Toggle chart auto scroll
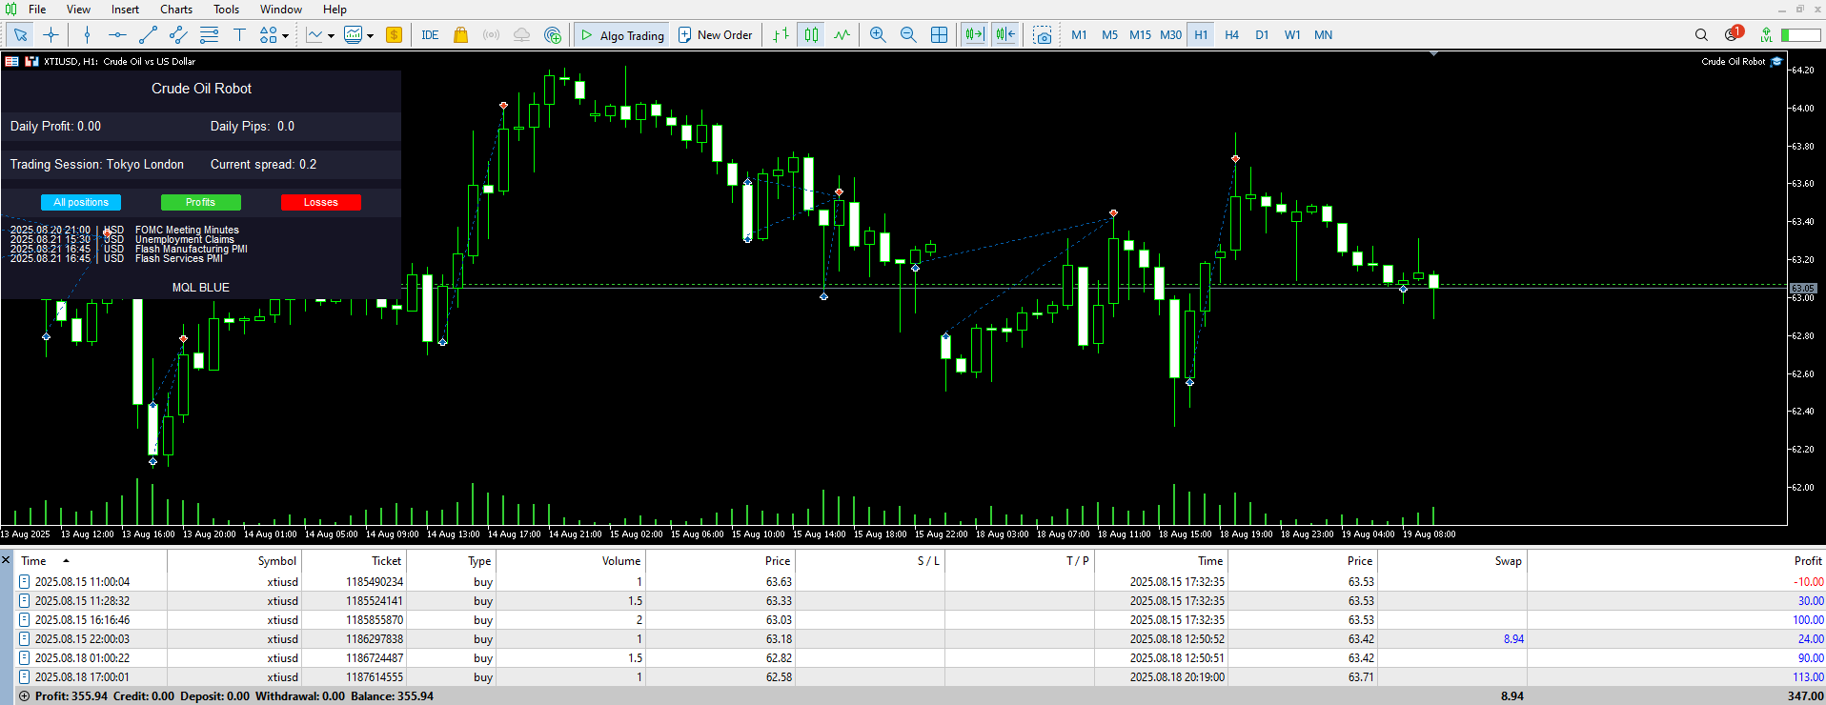This screenshot has height=705, width=1826. 974,35
